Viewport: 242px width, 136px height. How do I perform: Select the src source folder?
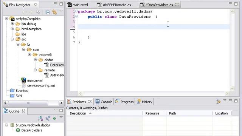pos(21,39)
